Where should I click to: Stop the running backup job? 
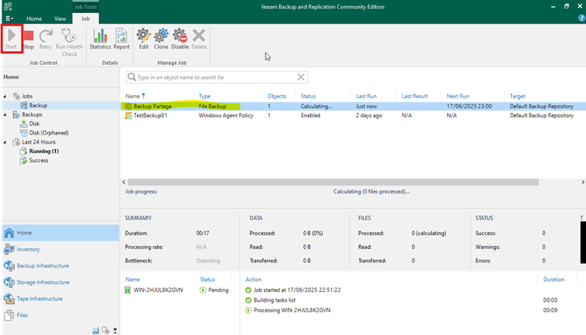click(28, 39)
